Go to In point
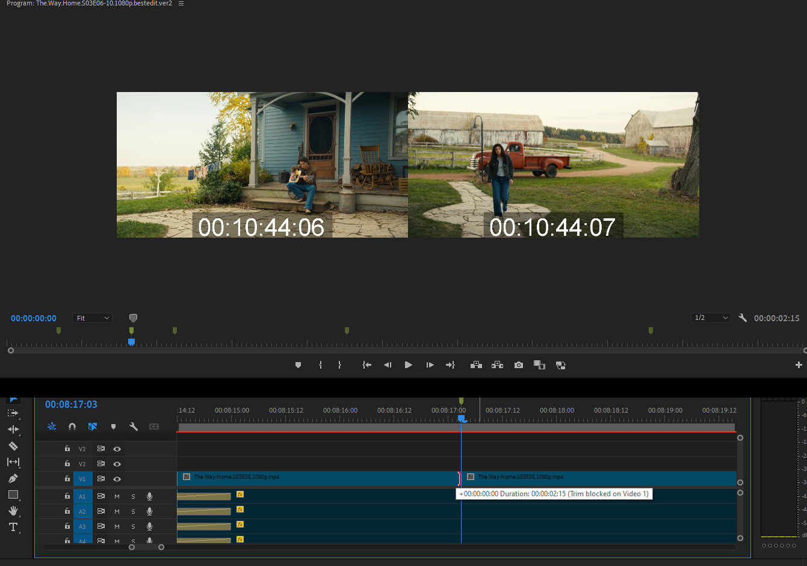Screen dimensions: 807x566 coord(366,365)
